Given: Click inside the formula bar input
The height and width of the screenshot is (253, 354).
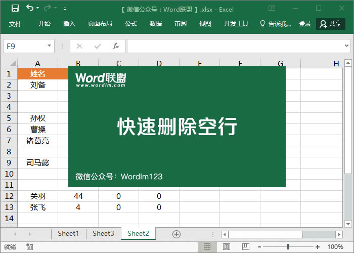Looking at the screenshot, I should [x=238, y=46].
